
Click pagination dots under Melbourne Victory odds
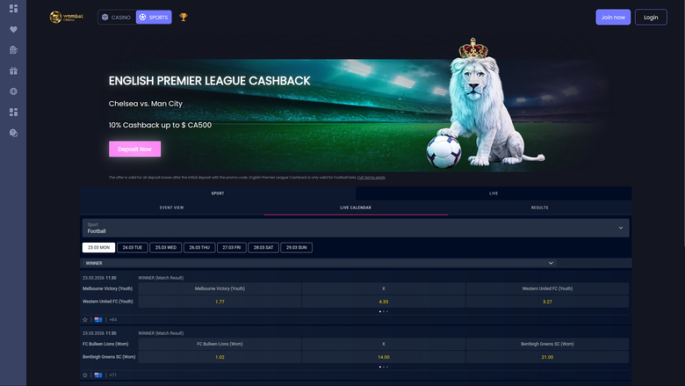click(x=384, y=311)
